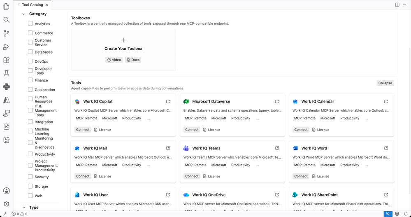Check the Databases category checkbox

(x=30, y=52)
